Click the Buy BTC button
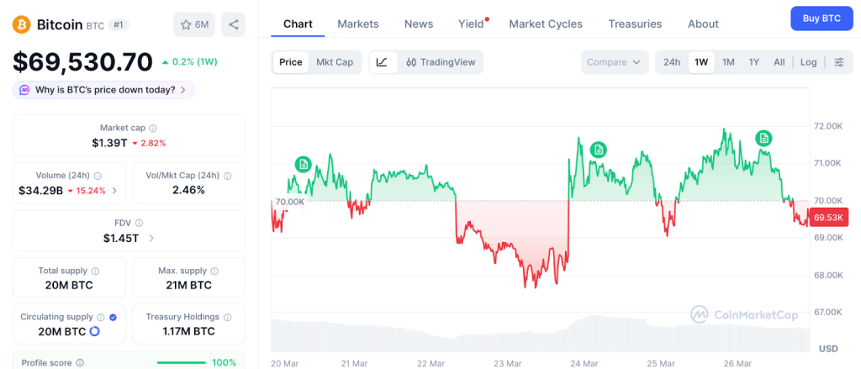The image size is (861, 369). click(x=821, y=18)
